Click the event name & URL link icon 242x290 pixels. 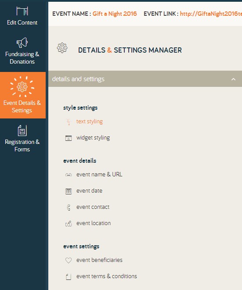[x=69, y=175]
